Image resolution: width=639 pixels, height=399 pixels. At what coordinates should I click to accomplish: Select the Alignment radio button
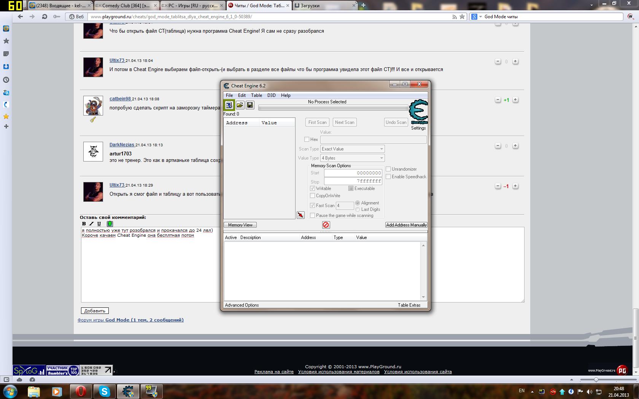(x=358, y=203)
